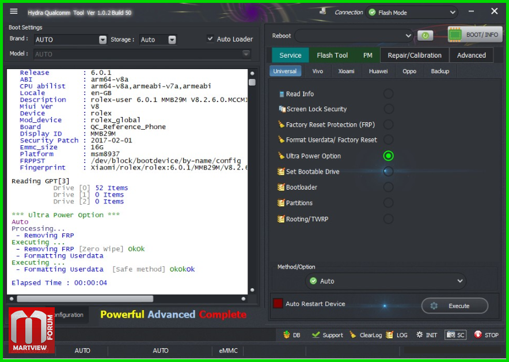The height and width of the screenshot is (362, 509).
Task: Select the Read Info radio option
Action: point(389,93)
